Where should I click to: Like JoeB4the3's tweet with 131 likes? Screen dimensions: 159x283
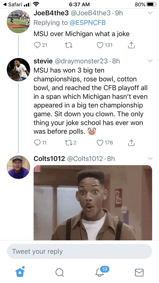105,45
